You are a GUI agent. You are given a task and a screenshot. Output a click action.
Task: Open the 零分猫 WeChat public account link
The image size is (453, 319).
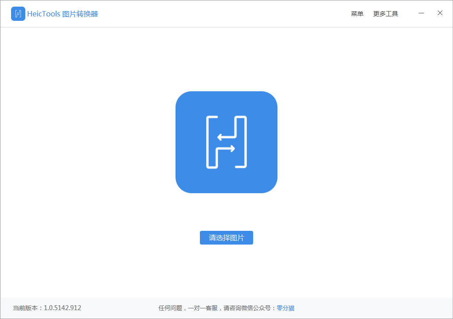(x=285, y=308)
